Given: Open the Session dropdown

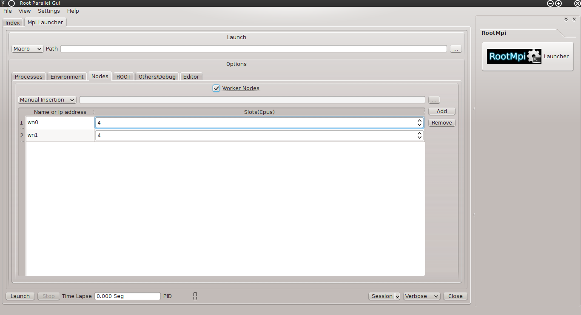Looking at the screenshot, I should click(x=384, y=296).
